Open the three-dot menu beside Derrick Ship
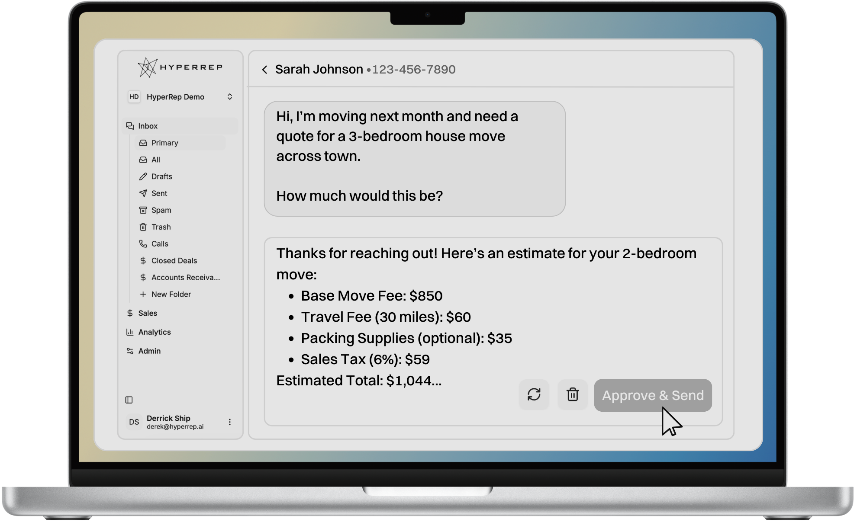 (x=230, y=422)
